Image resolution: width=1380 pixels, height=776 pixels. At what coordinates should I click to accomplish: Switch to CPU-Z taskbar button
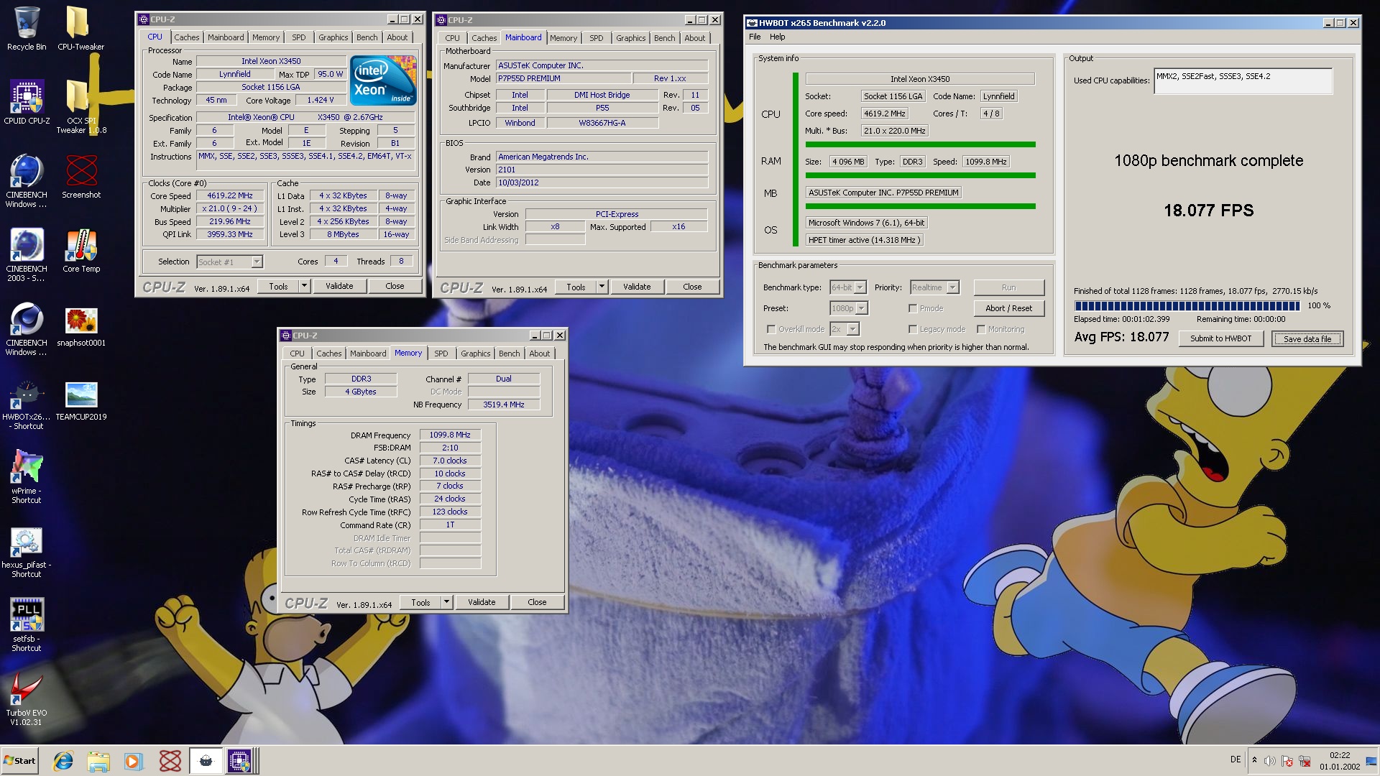tap(240, 761)
